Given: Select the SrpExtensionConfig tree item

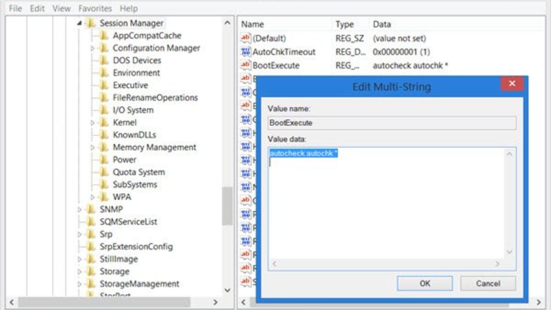Looking at the screenshot, I should 136,247.
